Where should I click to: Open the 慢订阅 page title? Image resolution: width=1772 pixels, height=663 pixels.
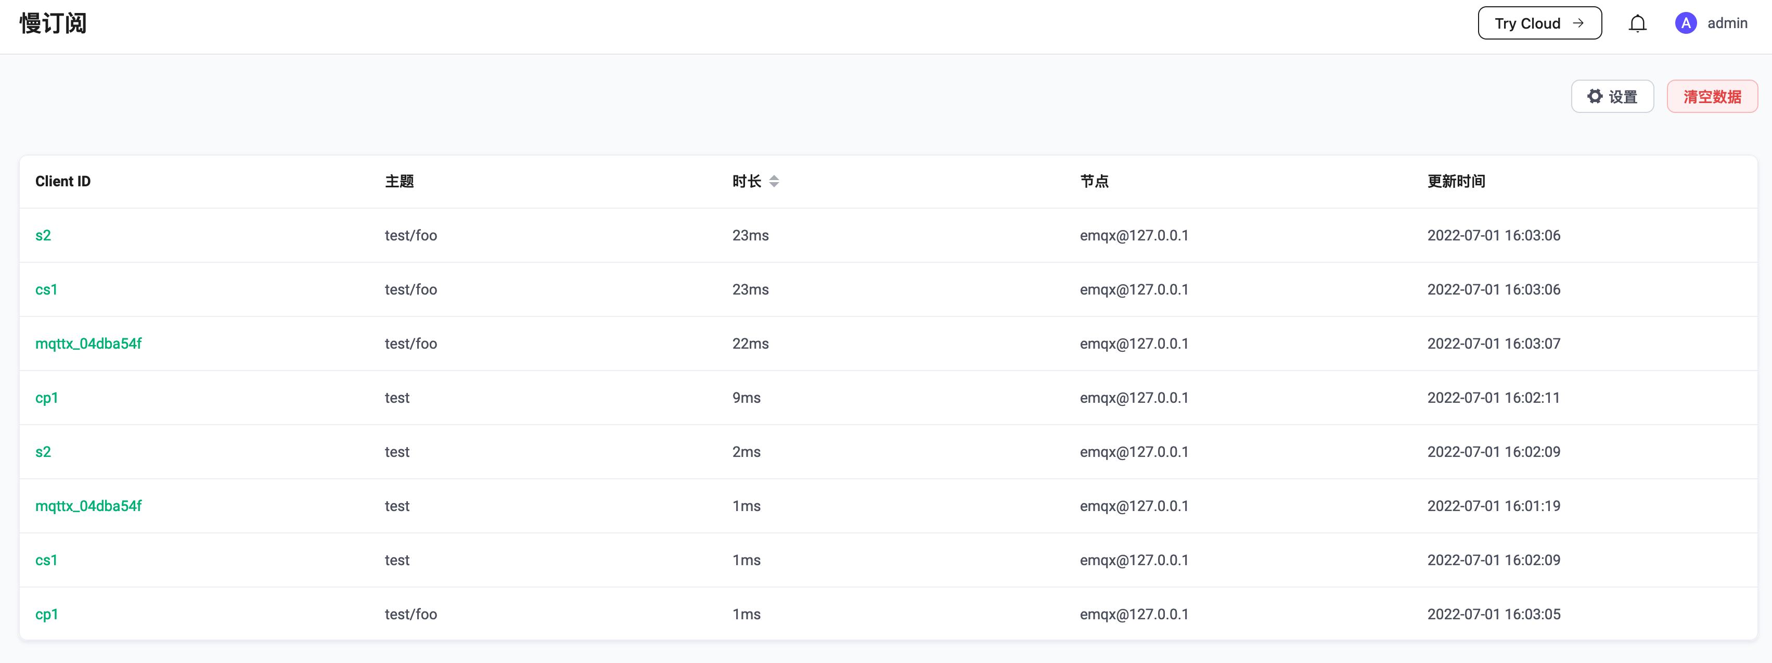coord(52,23)
